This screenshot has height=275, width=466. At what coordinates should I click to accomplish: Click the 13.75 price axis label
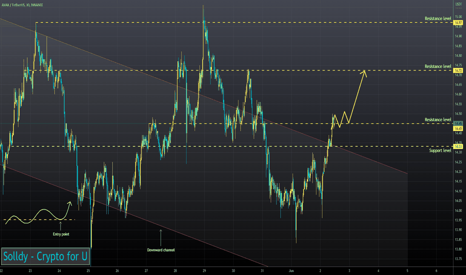click(x=458, y=258)
